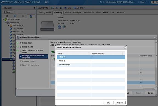Open VMs and Templates navigator tab
This screenshot has height=106, width=158.
tap(15, 16)
